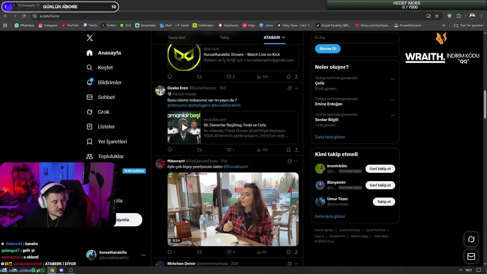Screen dimensions: 487x274
Task: Bookmark the kick.com KursatKarakilic post
Action: 289,76
